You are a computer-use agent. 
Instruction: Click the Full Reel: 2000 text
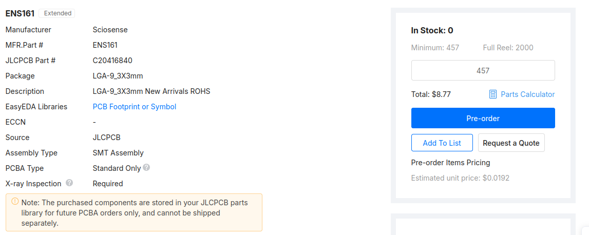tap(508, 48)
